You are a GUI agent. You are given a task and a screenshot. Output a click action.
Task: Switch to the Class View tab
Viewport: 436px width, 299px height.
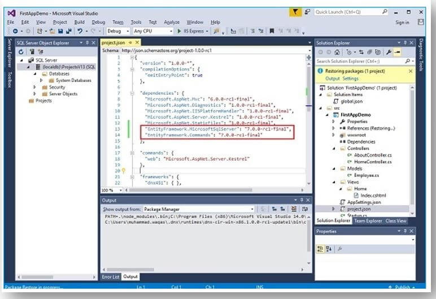pos(396,221)
